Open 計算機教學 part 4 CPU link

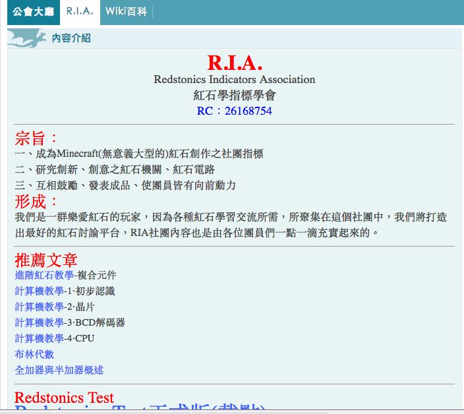(40, 338)
